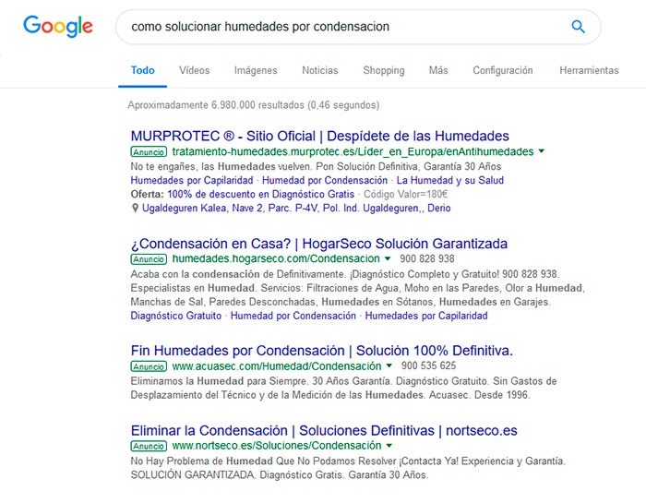Screen dimensions: 646x503
Task: Follow the Humedades por Capilaridad HogarSeco sitelink
Action: (x=426, y=316)
